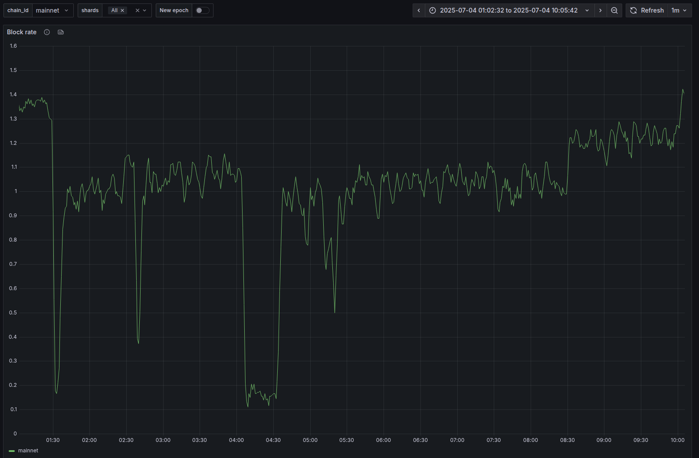Screen dimensions: 699x458
Task: Click the New epoch label
Action: pos(174,10)
